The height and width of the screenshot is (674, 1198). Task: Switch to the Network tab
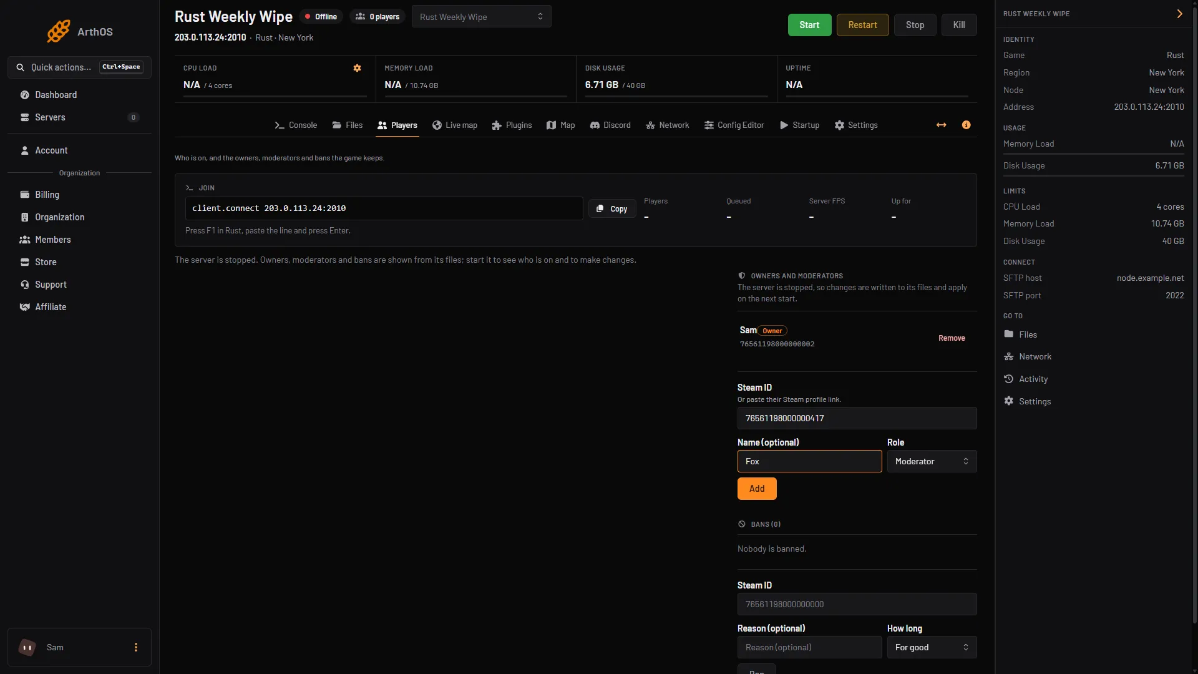click(668, 125)
